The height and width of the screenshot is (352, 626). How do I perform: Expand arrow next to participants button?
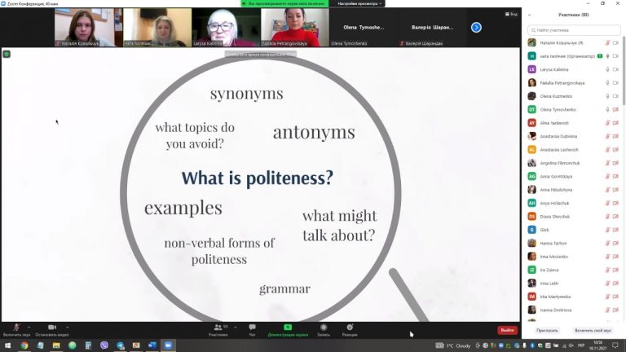click(235, 328)
